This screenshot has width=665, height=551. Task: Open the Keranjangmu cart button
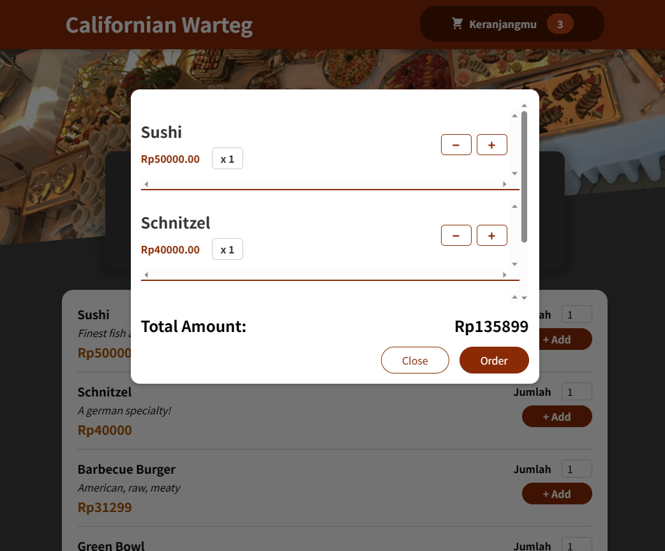pos(511,24)
